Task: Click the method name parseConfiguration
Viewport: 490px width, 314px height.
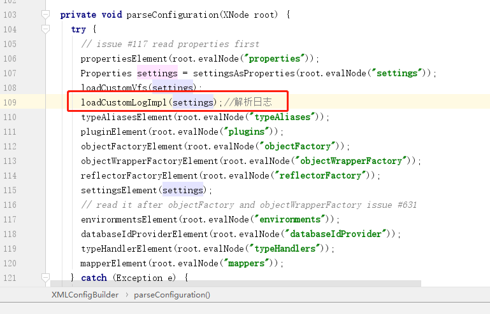Action: (173, 15)
